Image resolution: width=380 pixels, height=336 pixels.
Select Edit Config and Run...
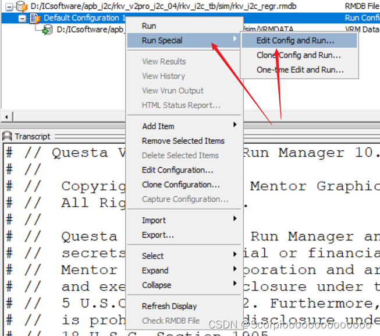click(x=299, y=41)
